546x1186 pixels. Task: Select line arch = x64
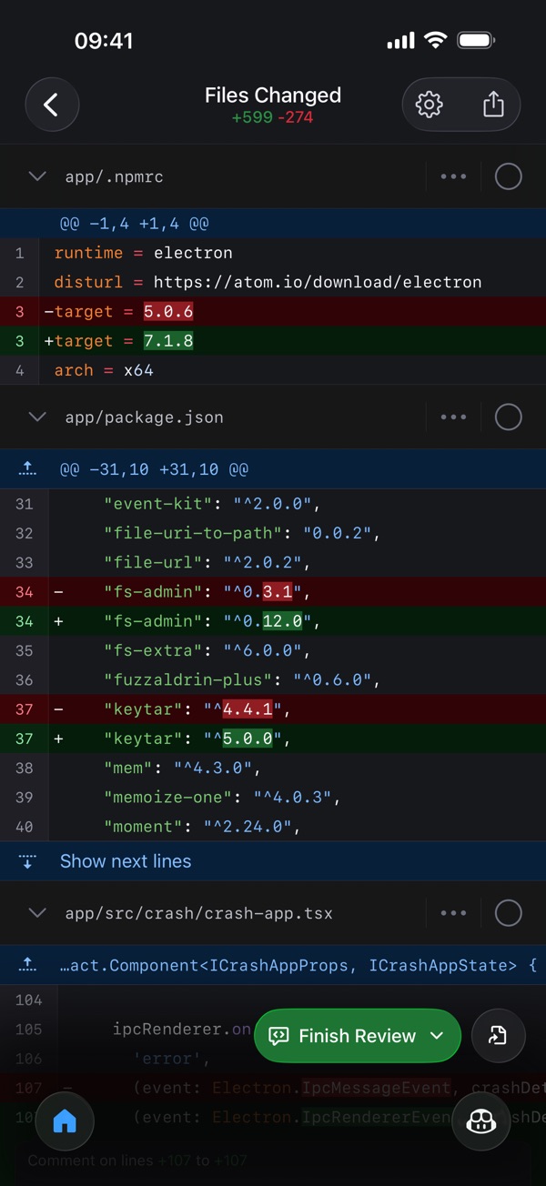click(273, 370)
